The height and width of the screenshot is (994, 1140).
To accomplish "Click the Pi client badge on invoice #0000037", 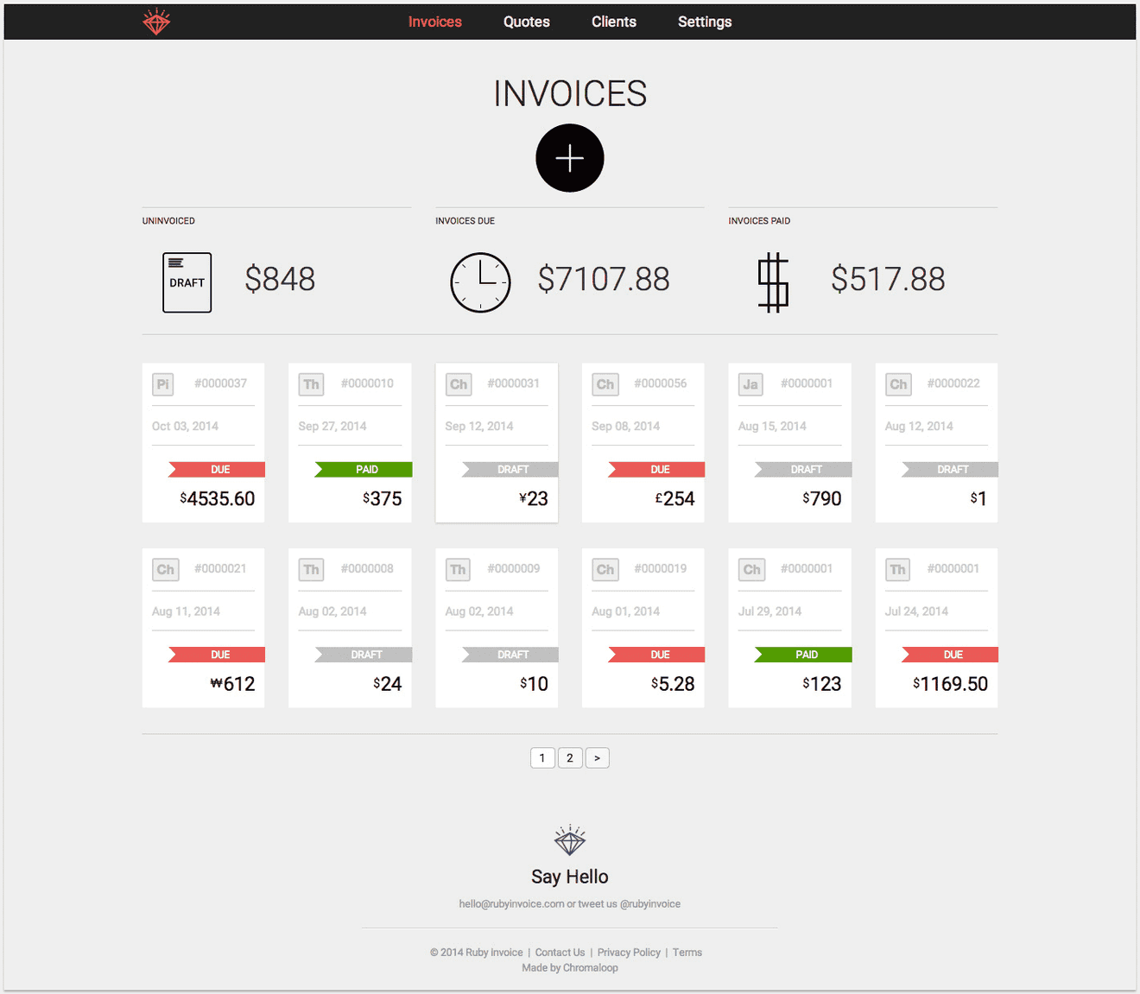I will coord(163,384).
